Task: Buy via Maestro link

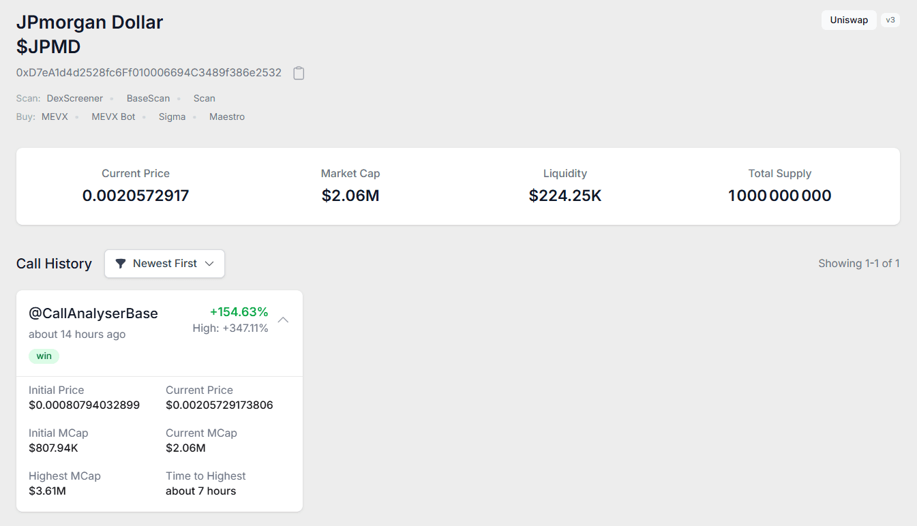Action: pos(227,117)
